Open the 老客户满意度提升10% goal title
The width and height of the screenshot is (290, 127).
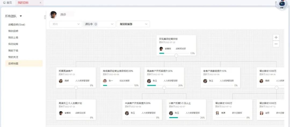[x=215, y=71]
